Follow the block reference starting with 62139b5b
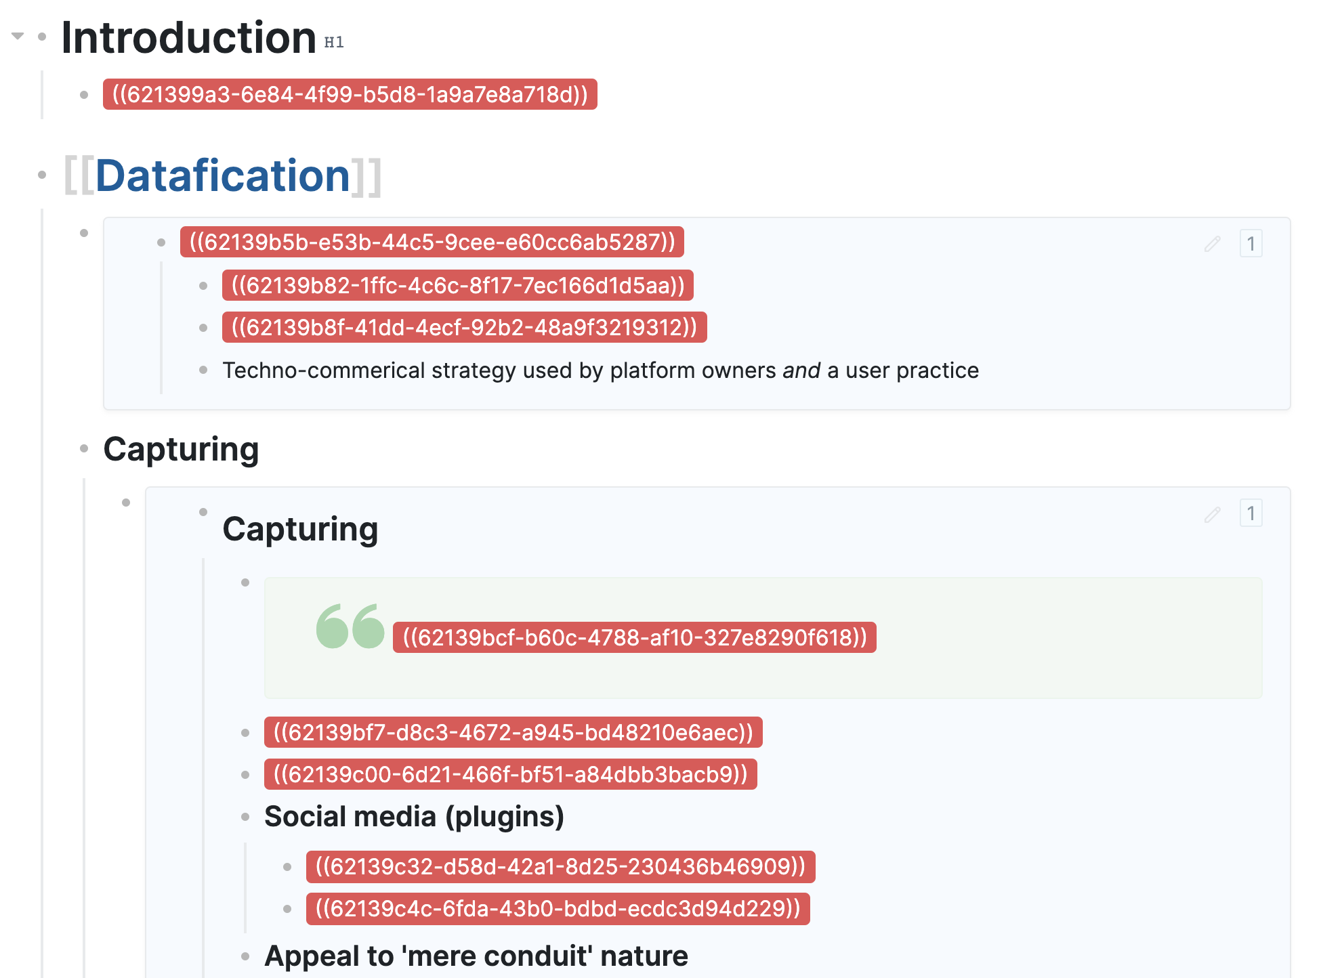This screenshot has height=978, width=1321. [431, 242]
